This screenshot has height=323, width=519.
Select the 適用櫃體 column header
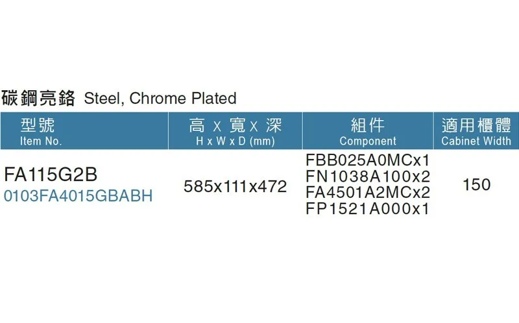click(x=476, y=125)
